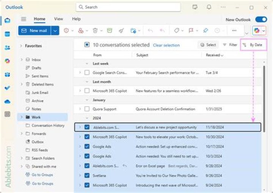Collapse the 2024 group
This screenshot has width=273, height=193.
coord(87,118)
